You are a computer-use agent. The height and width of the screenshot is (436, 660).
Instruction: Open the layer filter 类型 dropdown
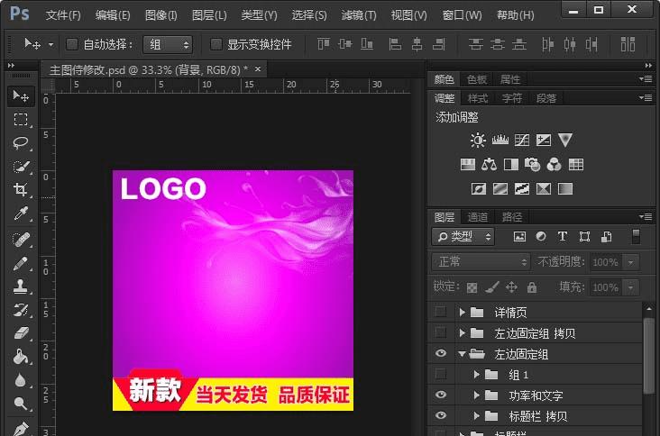[x=463, y=237]
